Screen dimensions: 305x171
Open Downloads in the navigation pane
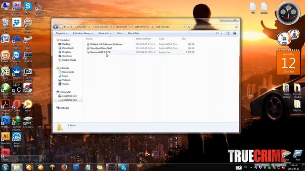[x=68, y=48]
